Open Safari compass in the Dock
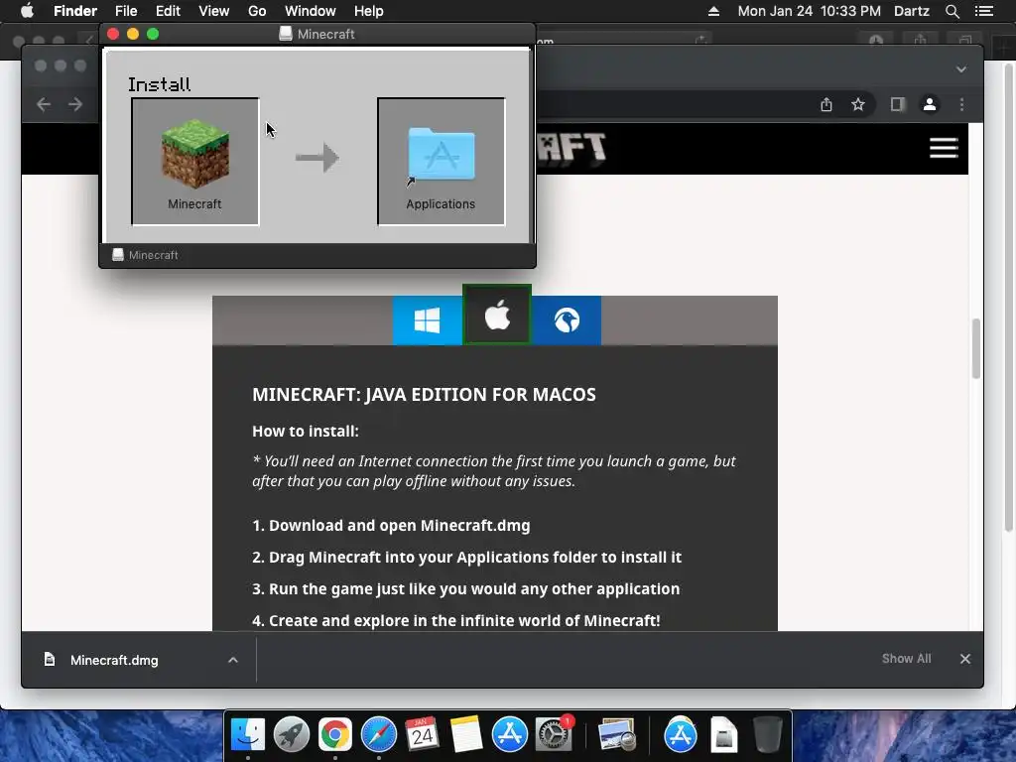Screen dimensions: 1016x762 (x=378, y=734)
